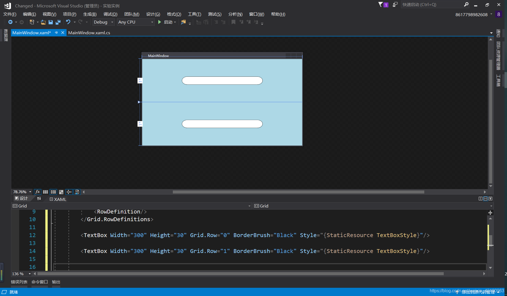507x296 pixels.
Task: Switch to the XAML view tab
Action: [x=58, y=199]
